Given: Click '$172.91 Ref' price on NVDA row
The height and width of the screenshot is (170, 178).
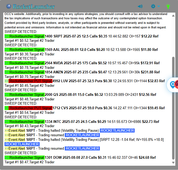Looking at the screenshot, I should tap(150, 63).
